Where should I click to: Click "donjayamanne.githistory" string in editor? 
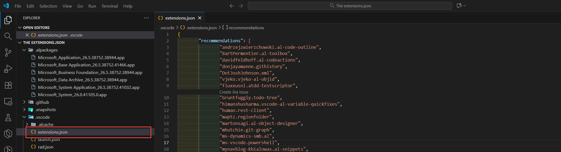tap(252, 66)
